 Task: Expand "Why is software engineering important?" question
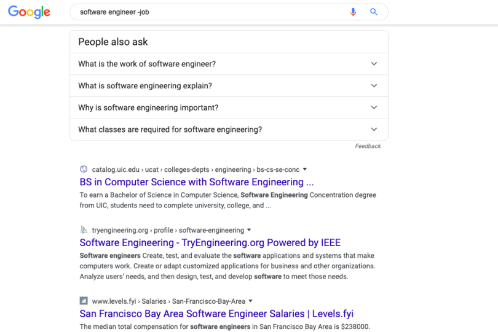(x=374, y=108)
